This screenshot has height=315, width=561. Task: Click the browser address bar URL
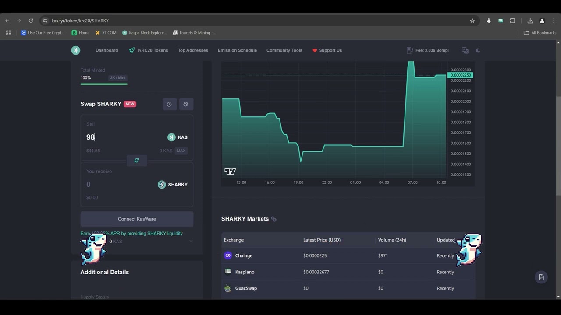[80, 21]
